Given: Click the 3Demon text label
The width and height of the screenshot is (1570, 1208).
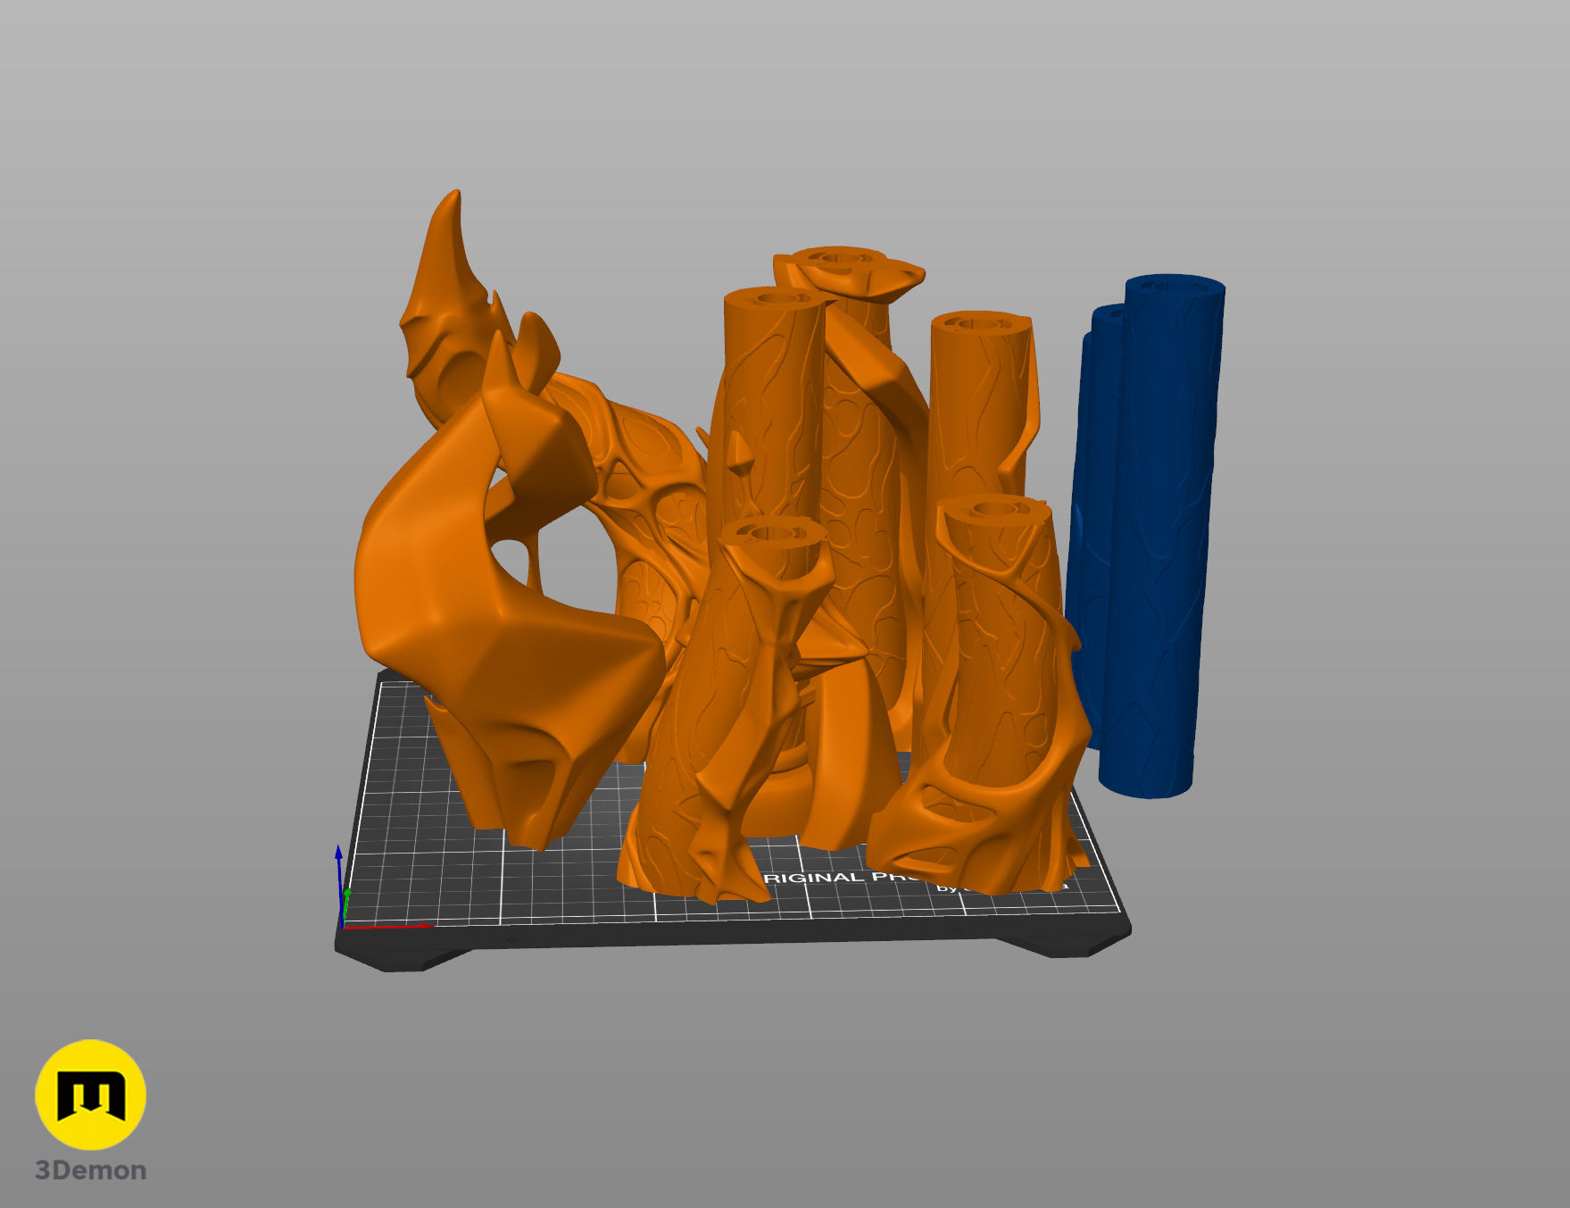Looking at the screenshot, I should 90,1171.
